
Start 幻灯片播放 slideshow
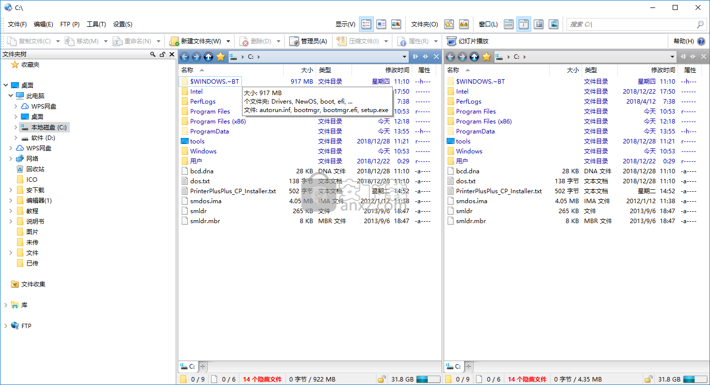click(x=468, y=41)
